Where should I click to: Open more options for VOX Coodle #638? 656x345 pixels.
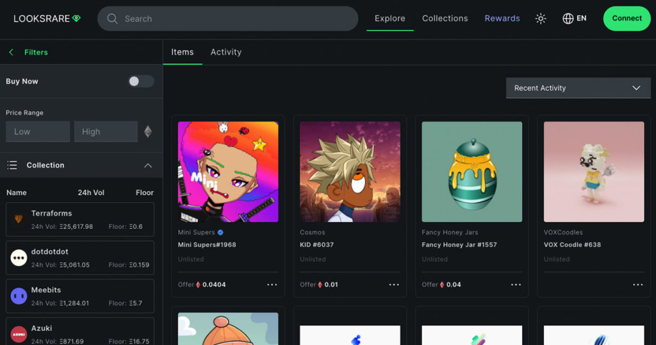pos(637,285)
